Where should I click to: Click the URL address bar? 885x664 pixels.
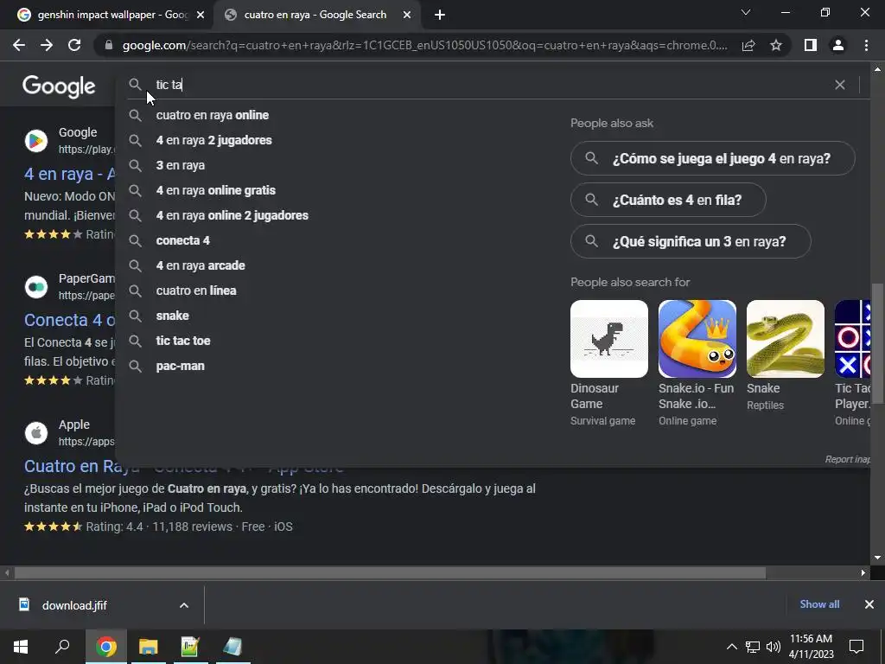(x=424, y=45)
